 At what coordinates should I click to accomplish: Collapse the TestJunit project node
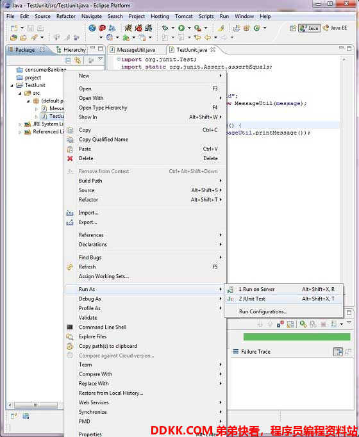pos(12,86)
